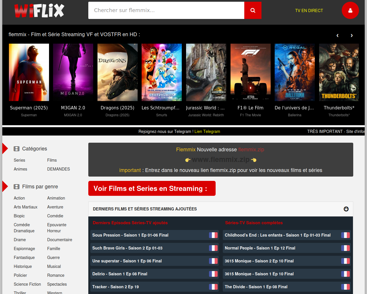
Task: Open the DEMANDES category
Action: click(58, 169)
